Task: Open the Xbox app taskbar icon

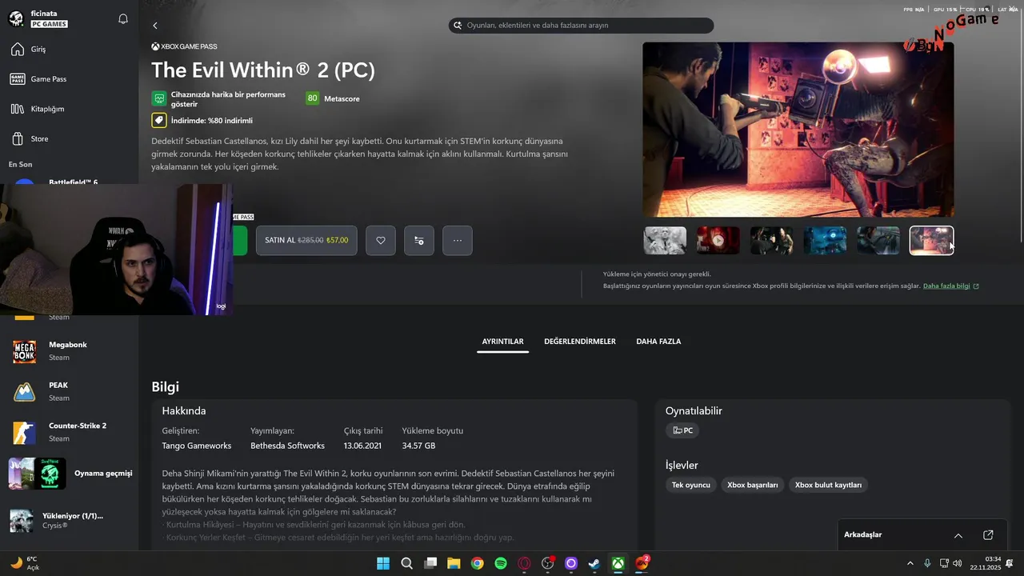Action: coord(618,563)
